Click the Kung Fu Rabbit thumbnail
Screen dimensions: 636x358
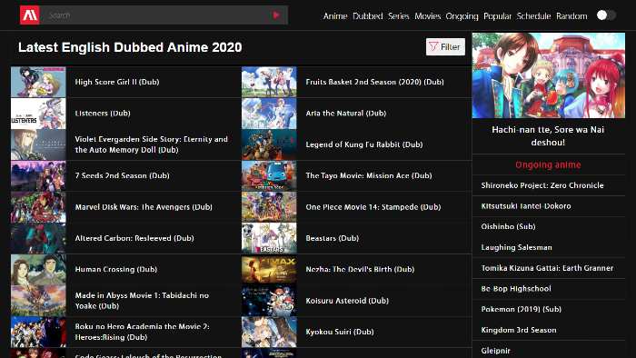[x=269, y=144]
